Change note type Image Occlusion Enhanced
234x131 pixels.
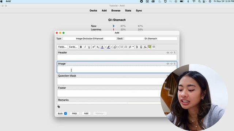90,39
